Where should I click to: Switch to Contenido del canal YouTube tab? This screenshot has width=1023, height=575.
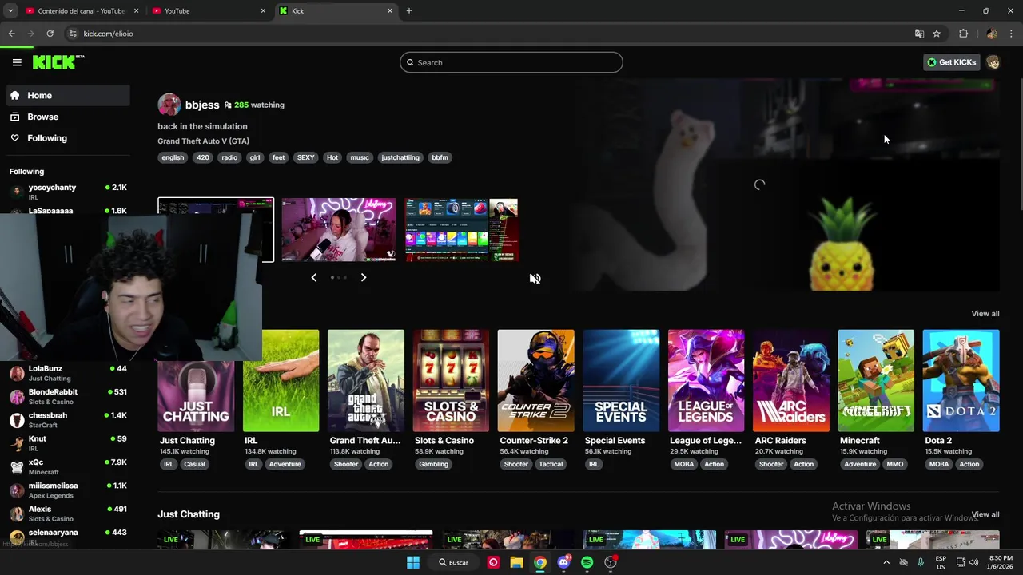click(x=81, y=11)
